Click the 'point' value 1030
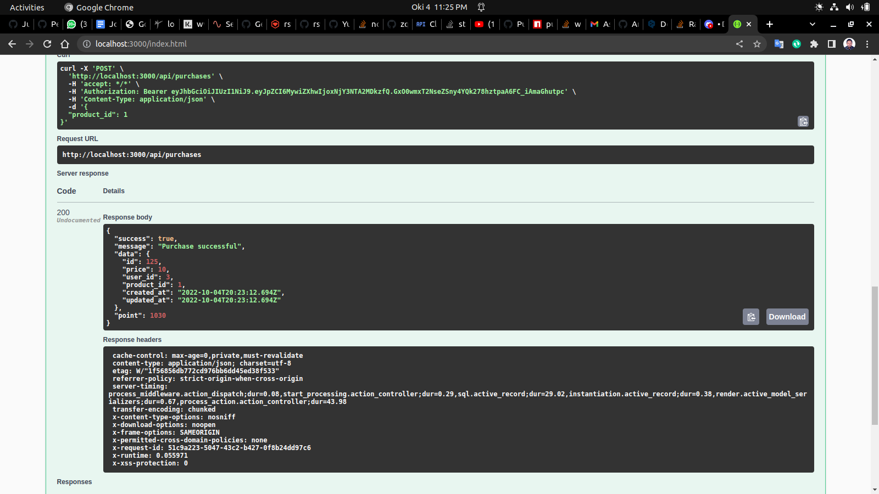This screenshot has height=494, width=879. (158, 316)
